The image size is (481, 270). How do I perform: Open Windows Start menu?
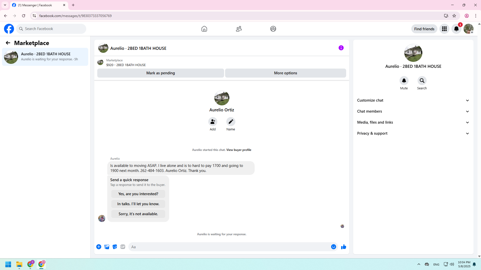coord(8,264)
